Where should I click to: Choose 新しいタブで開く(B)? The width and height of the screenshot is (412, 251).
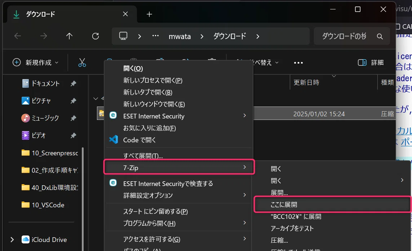pos(148,92)
